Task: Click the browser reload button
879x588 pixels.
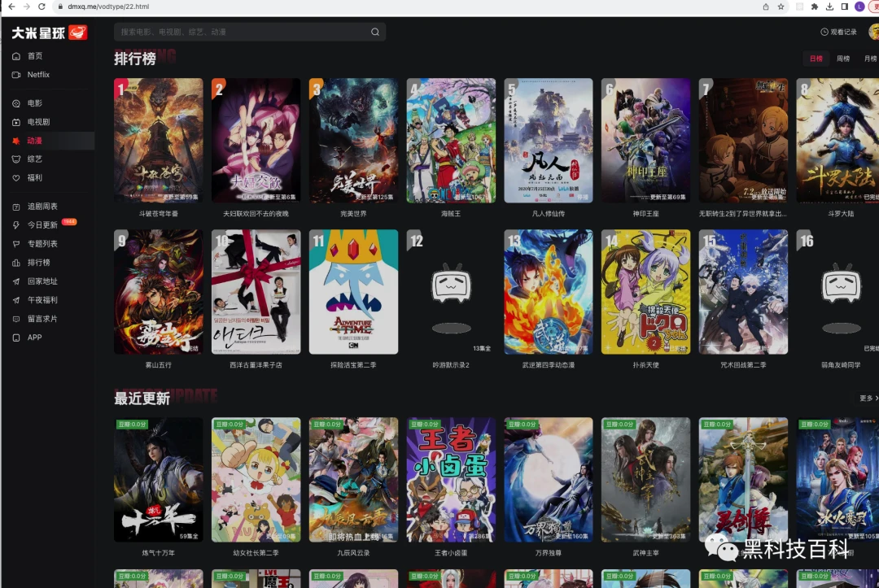Action: [x=42, y=7]
